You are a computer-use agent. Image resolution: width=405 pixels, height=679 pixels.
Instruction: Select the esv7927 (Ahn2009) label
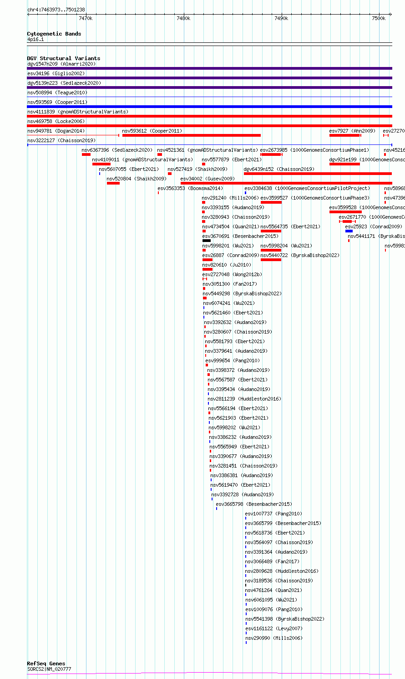[x=352, y=131]
